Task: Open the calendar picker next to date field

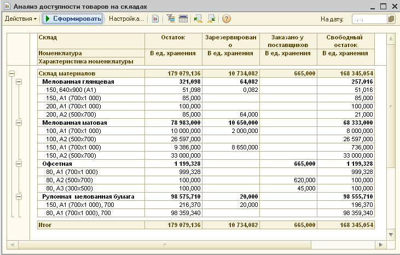Action: click(x=391, y=19)
